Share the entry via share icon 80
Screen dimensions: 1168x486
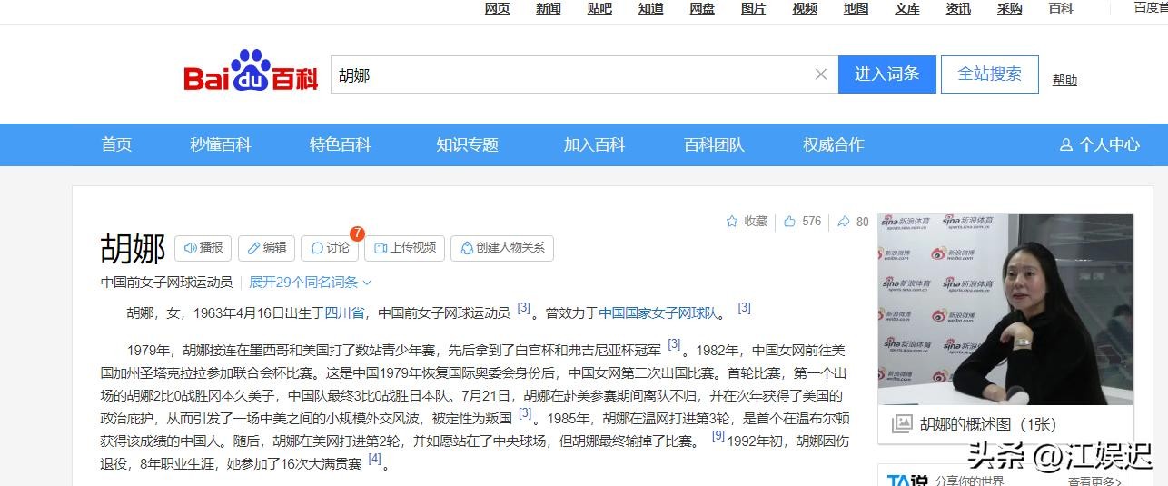(x=852, y=221)
